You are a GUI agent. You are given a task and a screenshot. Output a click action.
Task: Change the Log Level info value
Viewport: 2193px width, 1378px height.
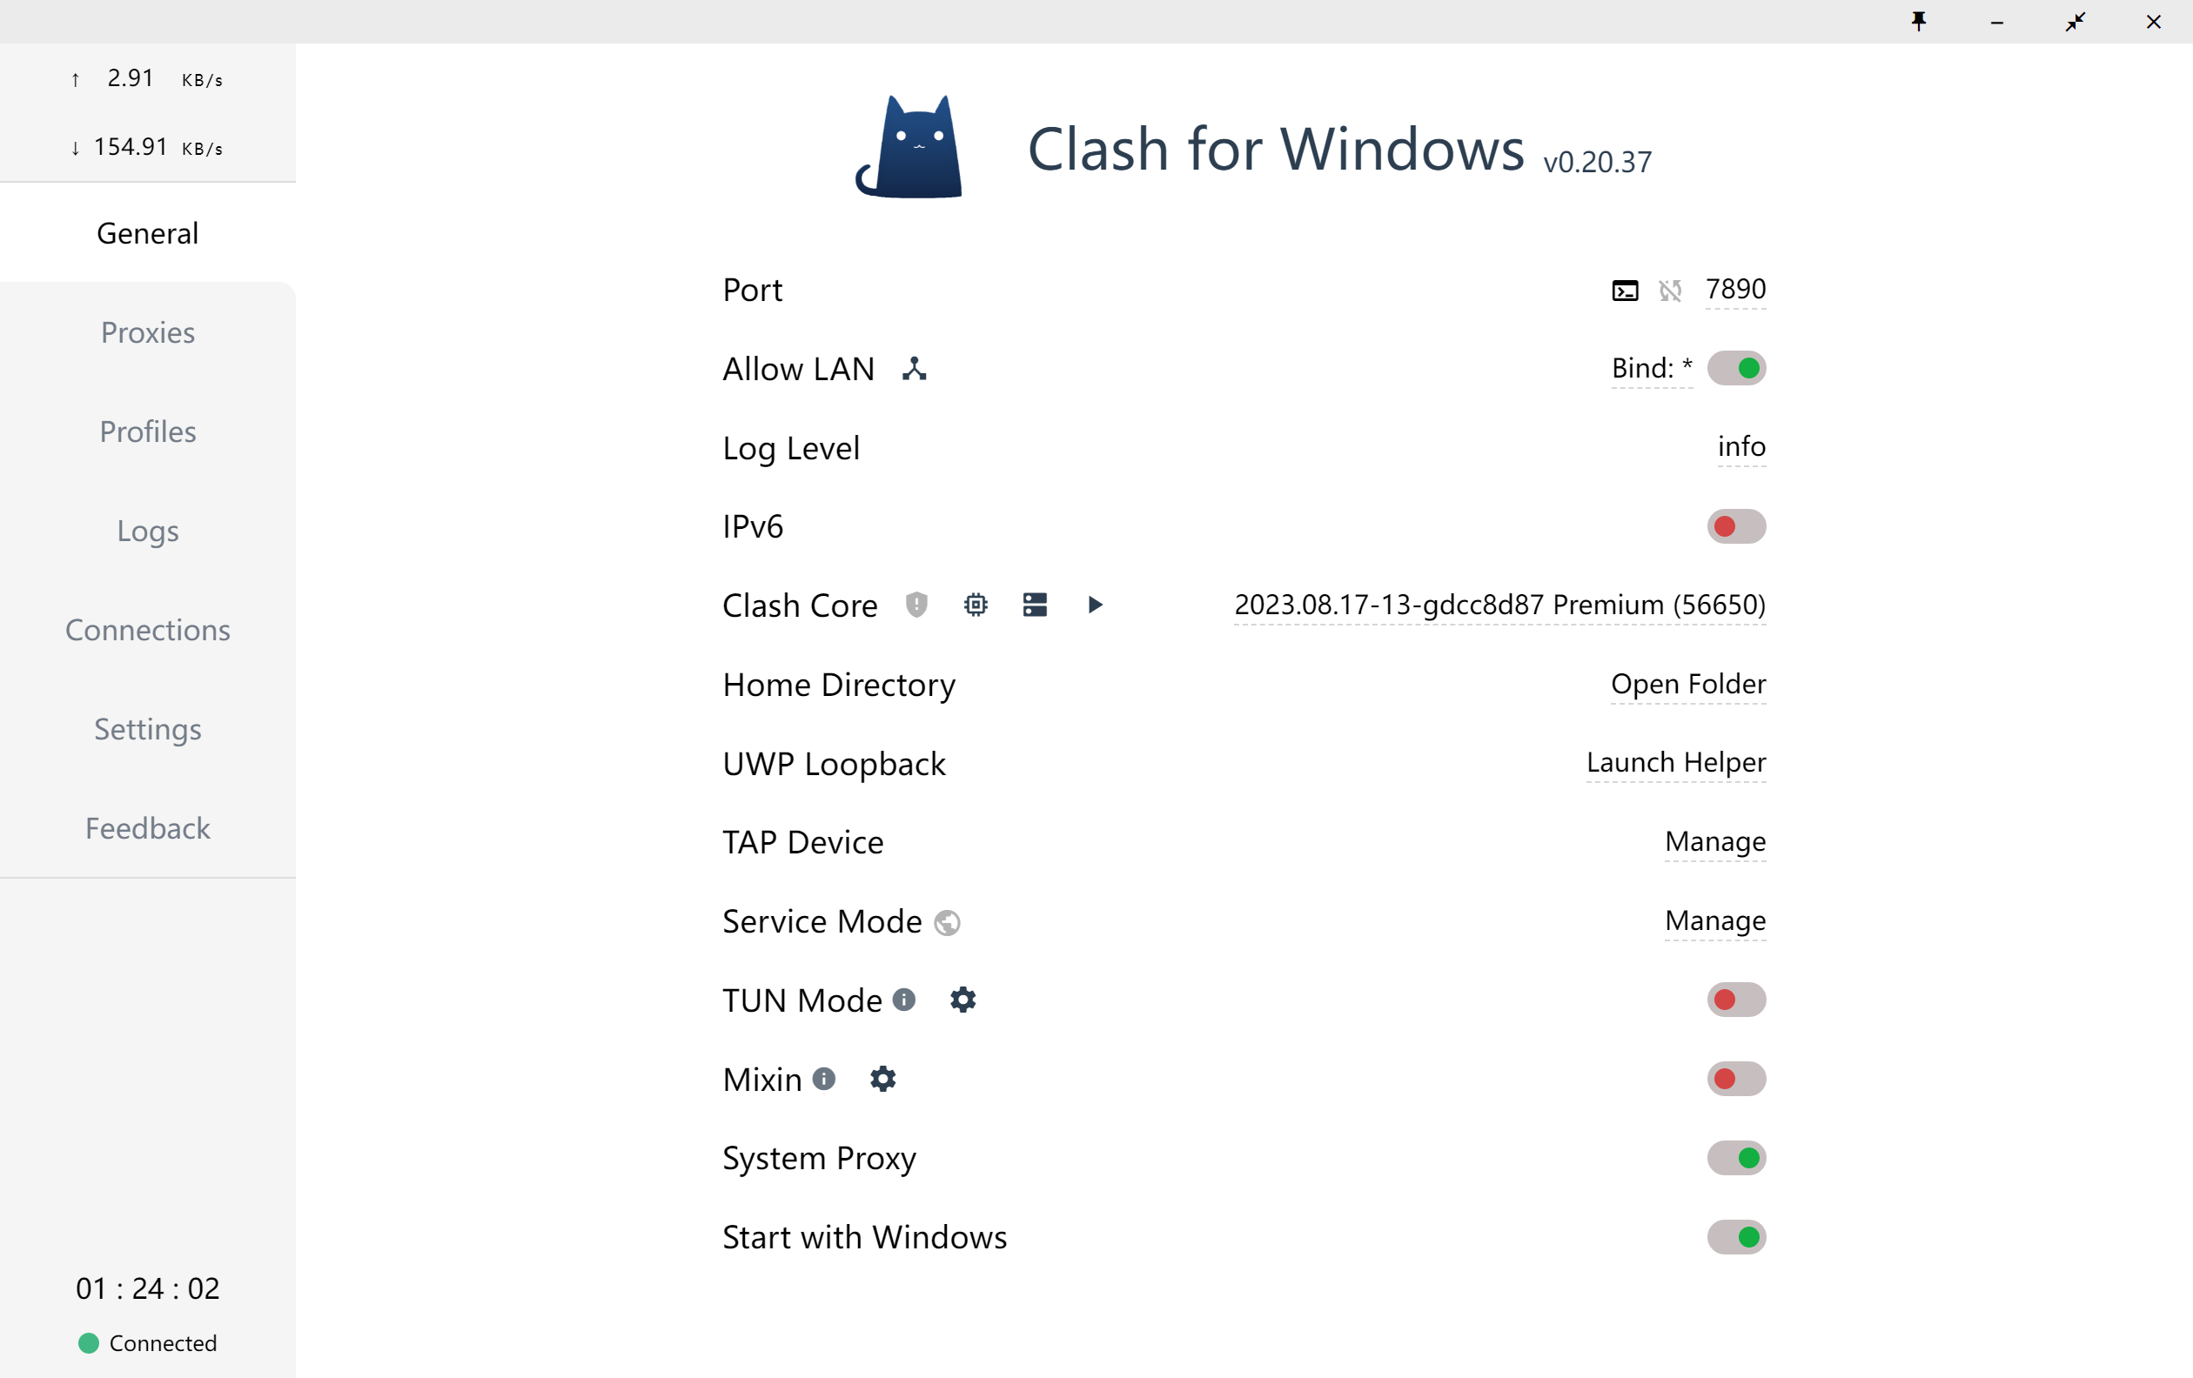point(1740,447)
